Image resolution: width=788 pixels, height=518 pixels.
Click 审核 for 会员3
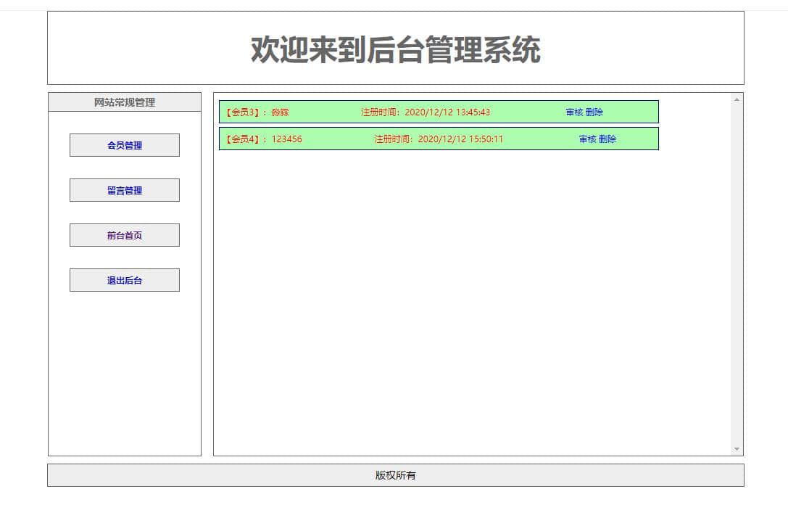click(x=574, y=112)
